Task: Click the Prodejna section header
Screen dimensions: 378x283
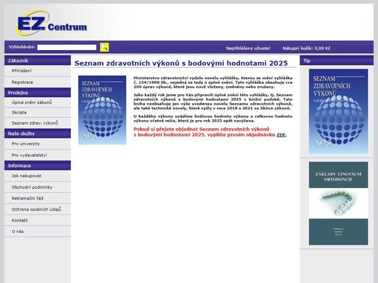Action: coord(38,93)
